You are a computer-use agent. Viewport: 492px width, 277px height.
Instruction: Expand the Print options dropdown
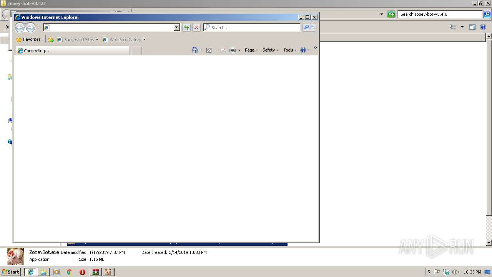(x=239, y=50)
